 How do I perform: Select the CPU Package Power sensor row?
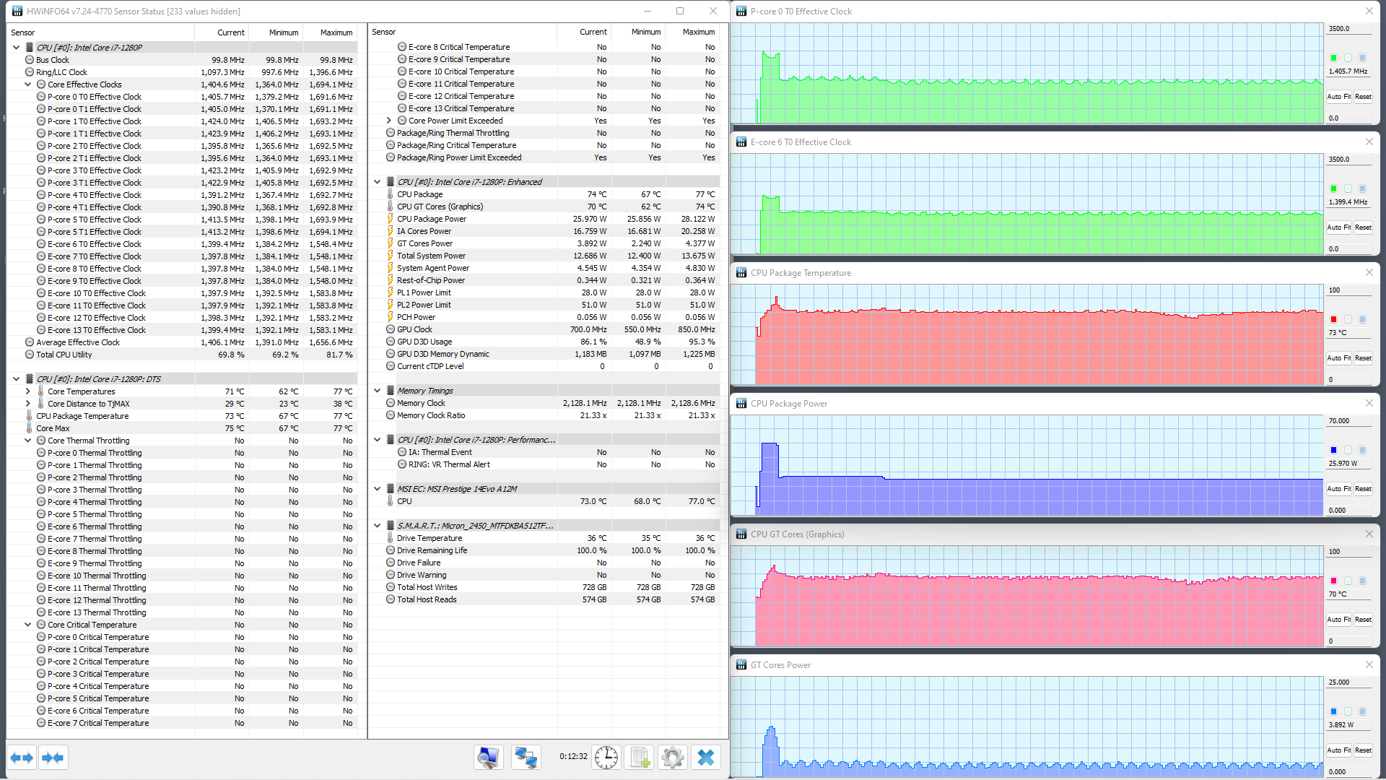[432, 219]
